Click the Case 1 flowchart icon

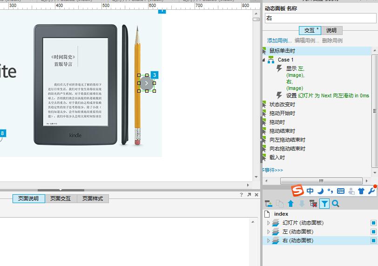(x=271, y=60)
